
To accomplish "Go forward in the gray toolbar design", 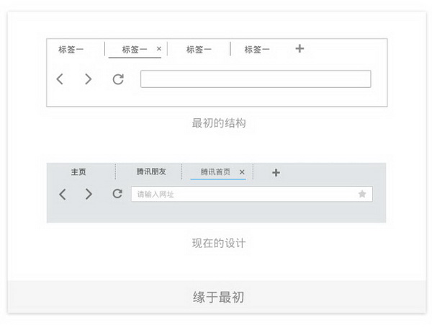I will pos(89,194).
